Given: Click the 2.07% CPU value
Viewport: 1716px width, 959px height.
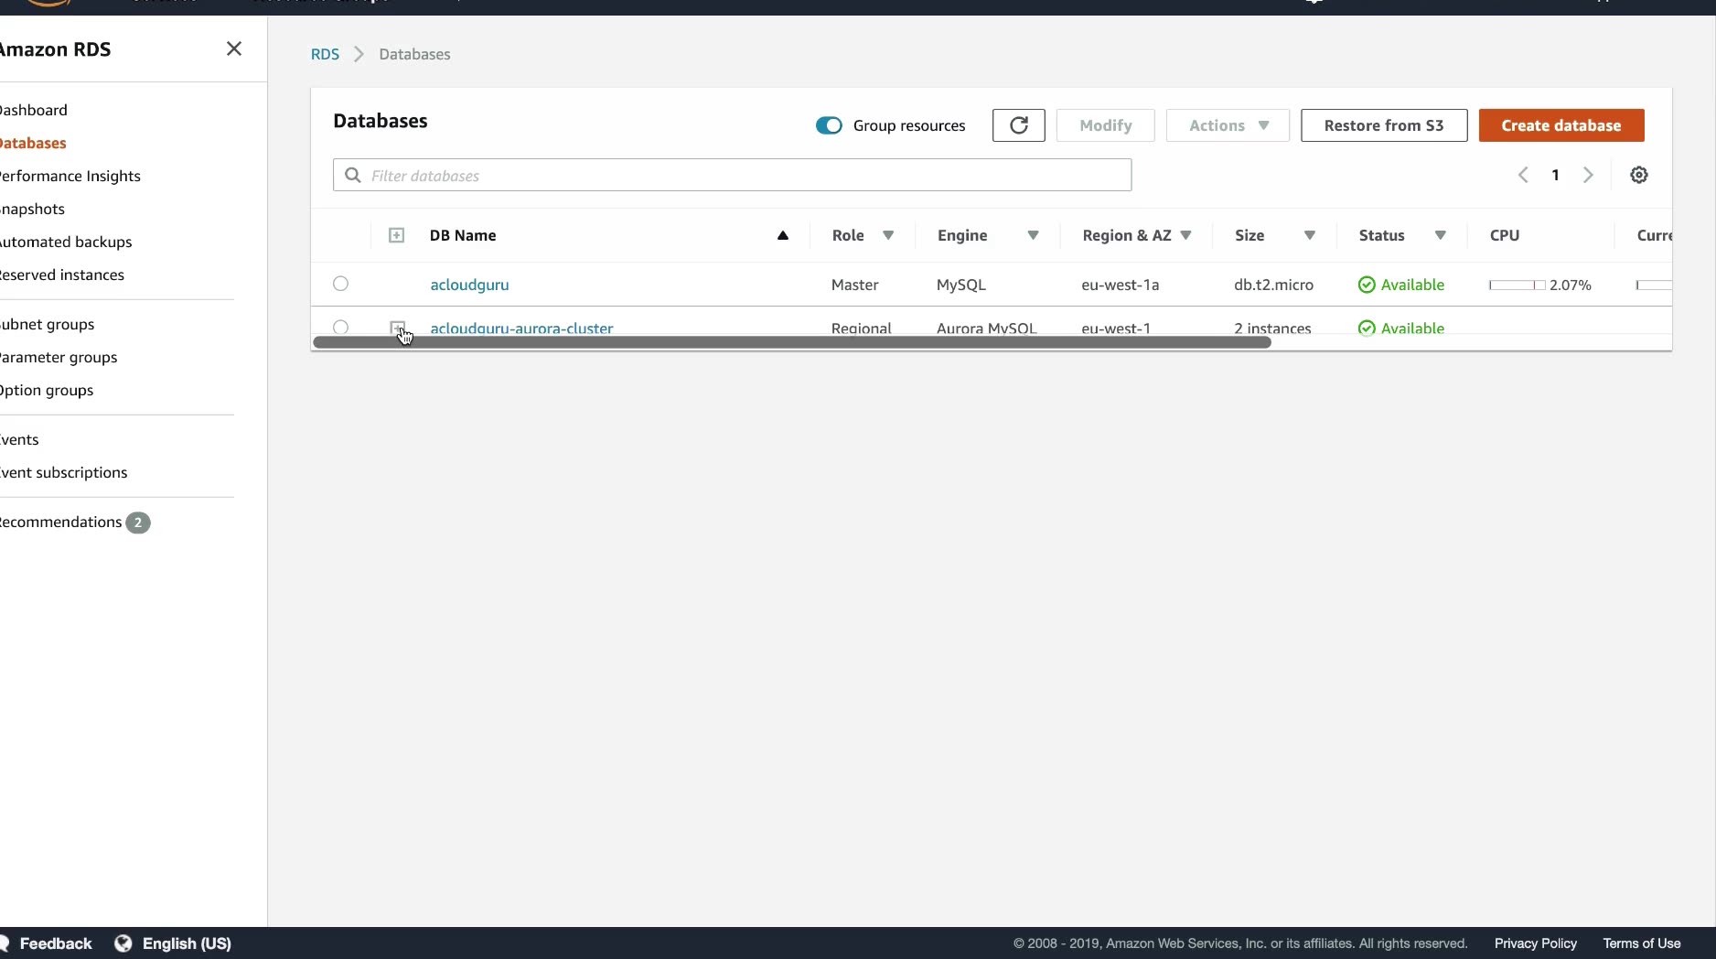Looking at the screenshot, I should (x=1570, y=286).
